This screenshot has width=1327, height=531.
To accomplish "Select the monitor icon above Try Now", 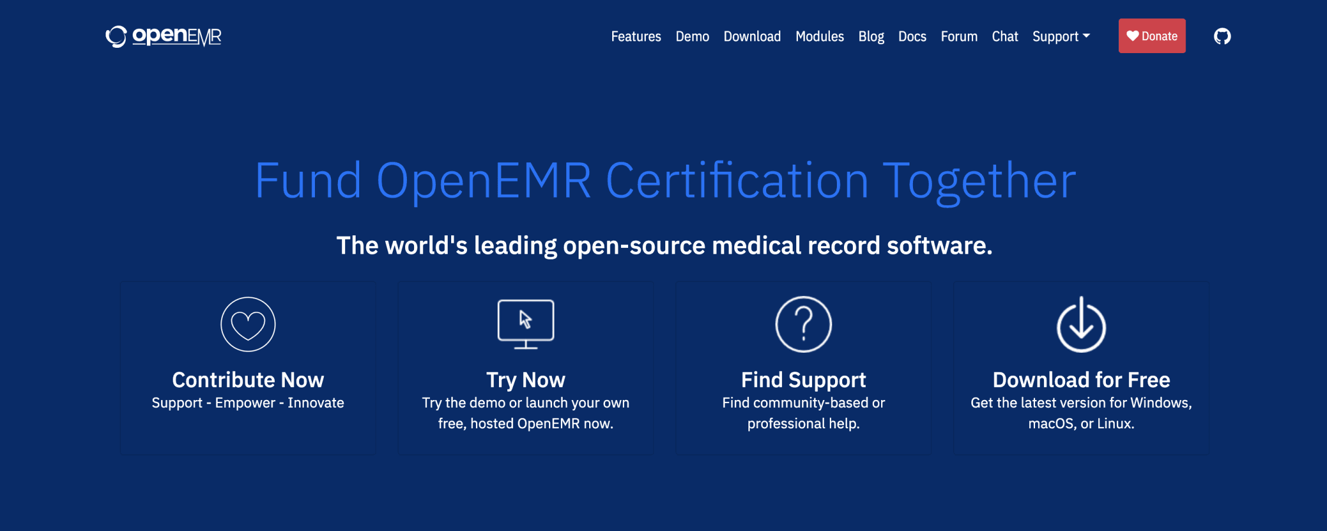I will click(x=525, y=324).
